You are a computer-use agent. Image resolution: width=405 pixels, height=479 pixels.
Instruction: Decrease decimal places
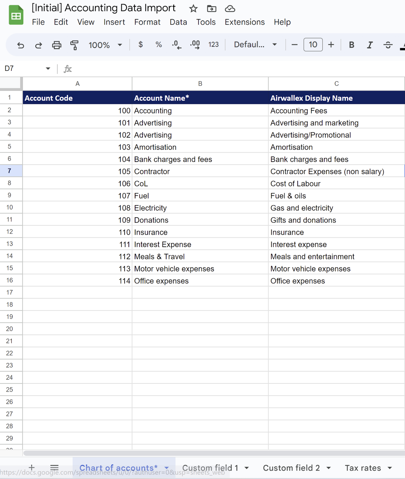point(177,45)
